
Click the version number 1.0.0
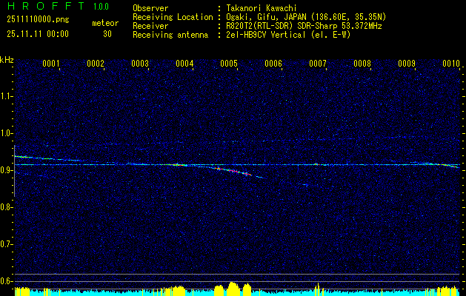tap(101, 7)
